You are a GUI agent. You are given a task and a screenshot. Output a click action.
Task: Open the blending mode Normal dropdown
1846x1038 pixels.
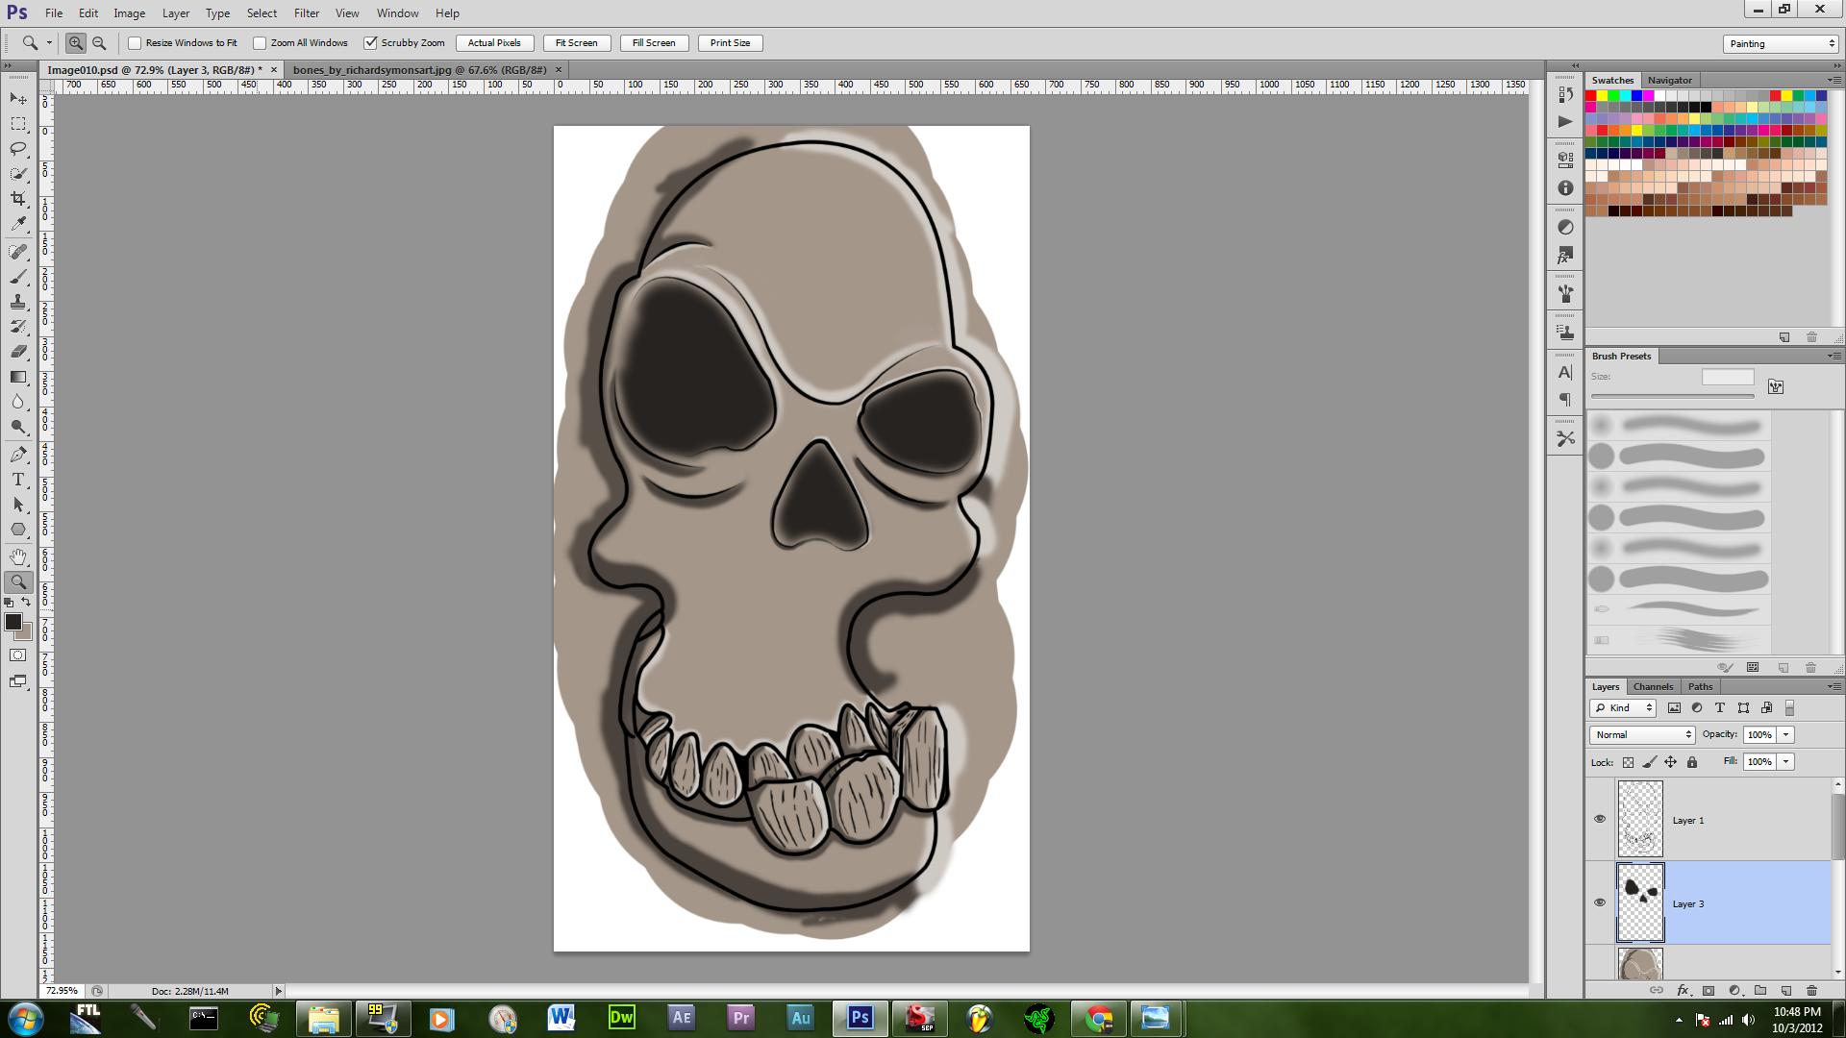[x=1642, y=734]
